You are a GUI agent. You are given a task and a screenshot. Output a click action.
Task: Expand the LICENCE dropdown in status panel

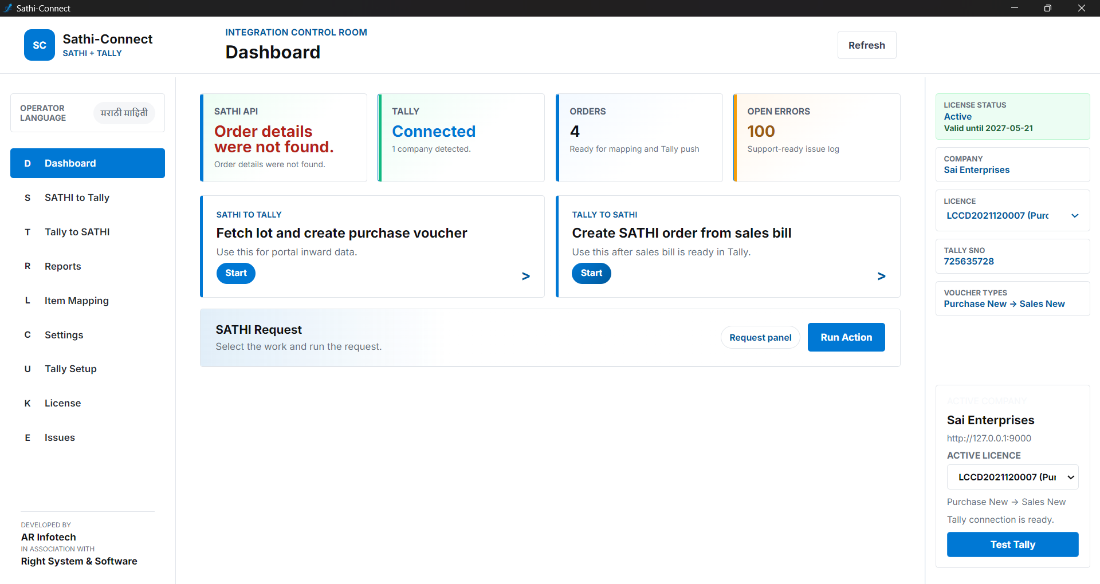(x=1013, y=215)
